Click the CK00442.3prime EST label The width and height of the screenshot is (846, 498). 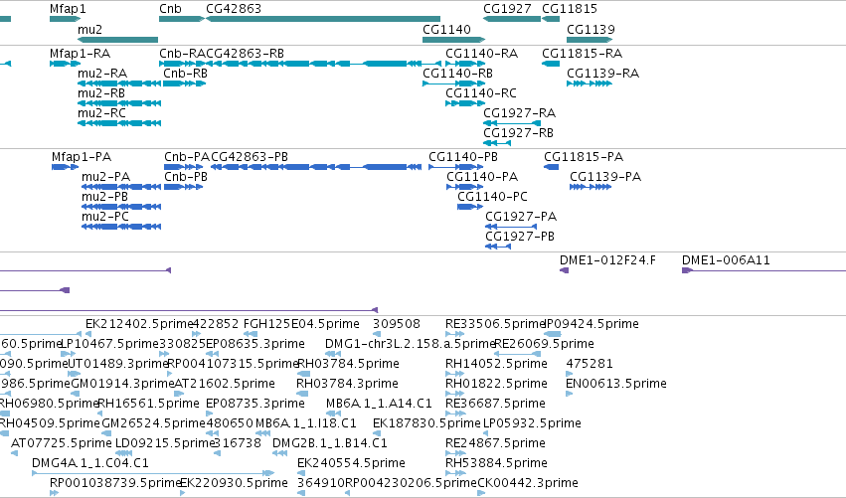pyautogui.click(x=528, y=483)
